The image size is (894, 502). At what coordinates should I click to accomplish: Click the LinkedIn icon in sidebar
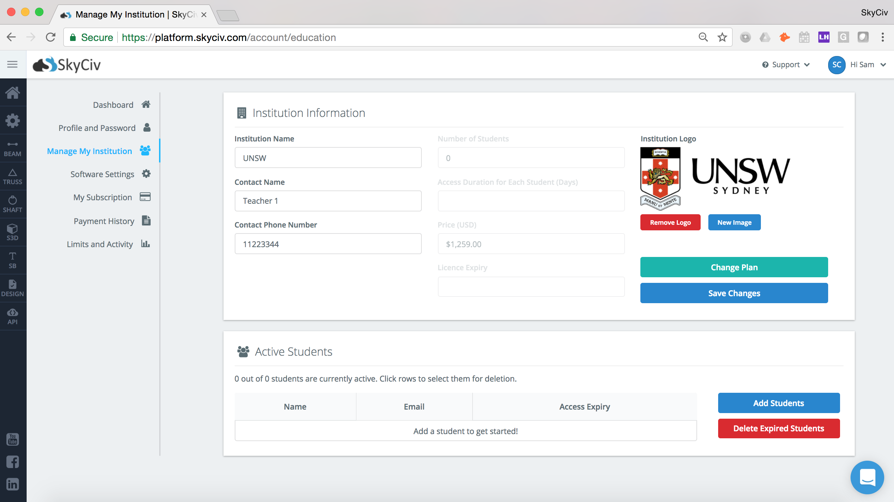point(12,485)
